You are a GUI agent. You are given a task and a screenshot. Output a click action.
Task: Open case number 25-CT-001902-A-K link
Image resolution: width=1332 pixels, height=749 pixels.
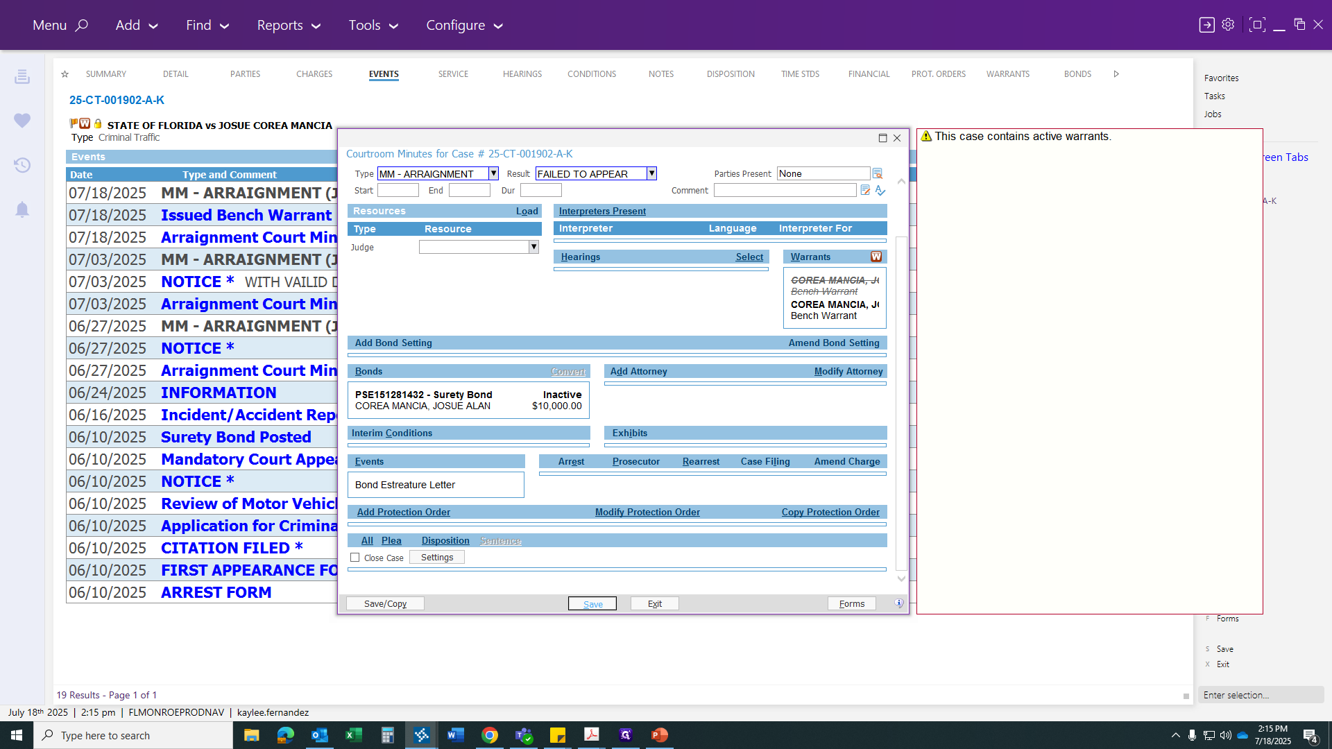[x=117, y=101]
